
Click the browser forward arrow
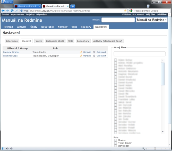(8, 11)
